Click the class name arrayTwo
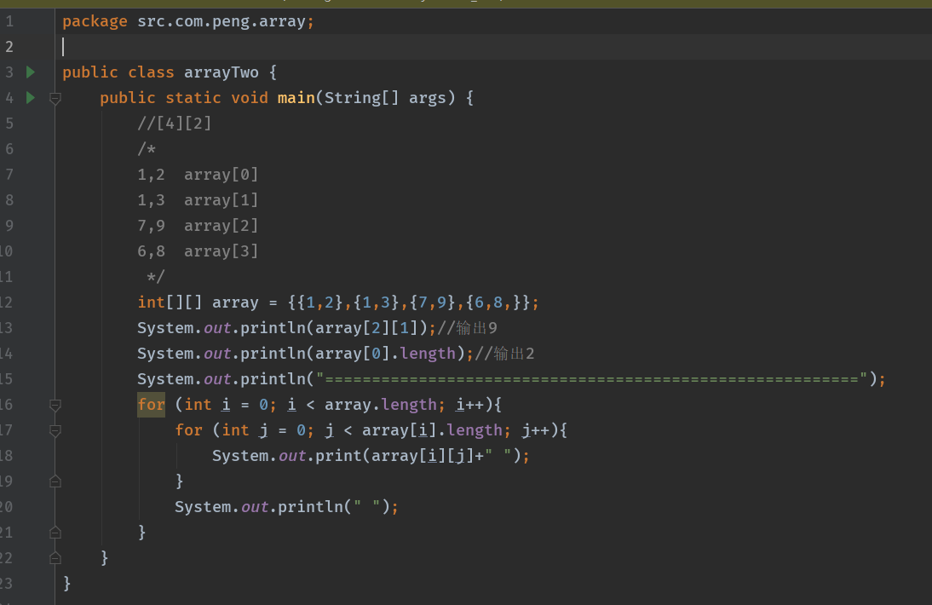Screen dimensions: 932x605 point(221,72)
